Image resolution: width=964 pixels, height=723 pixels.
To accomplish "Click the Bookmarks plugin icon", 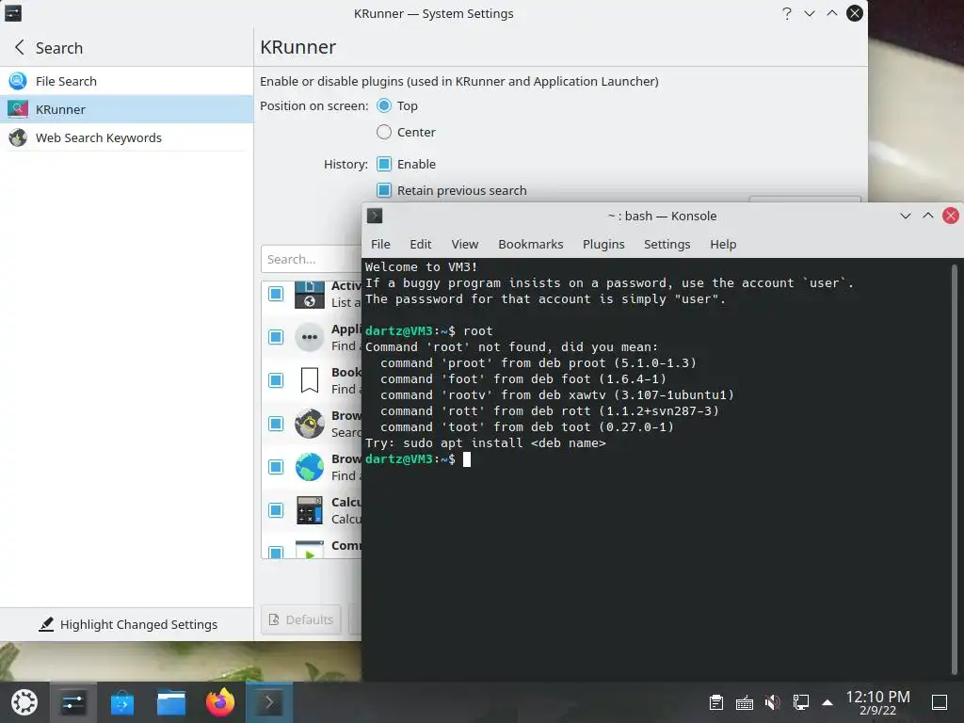I will pos(309,380).
